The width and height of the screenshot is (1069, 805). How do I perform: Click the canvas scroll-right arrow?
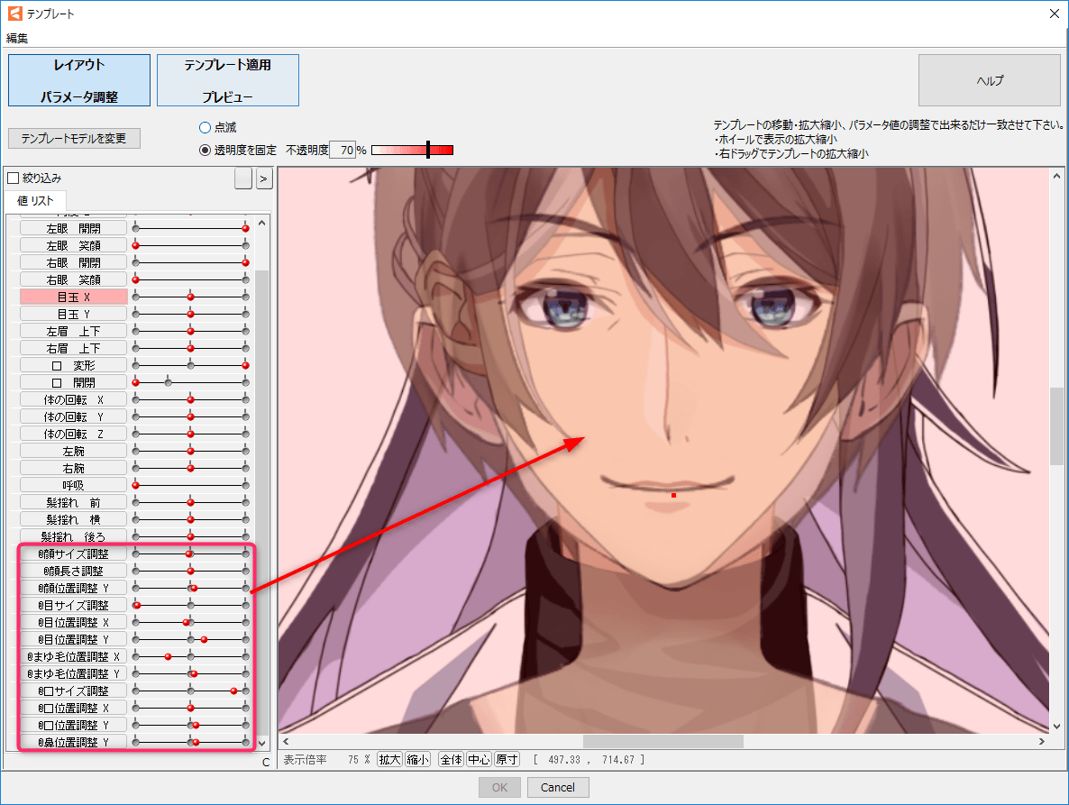[x=1043, y=741]
